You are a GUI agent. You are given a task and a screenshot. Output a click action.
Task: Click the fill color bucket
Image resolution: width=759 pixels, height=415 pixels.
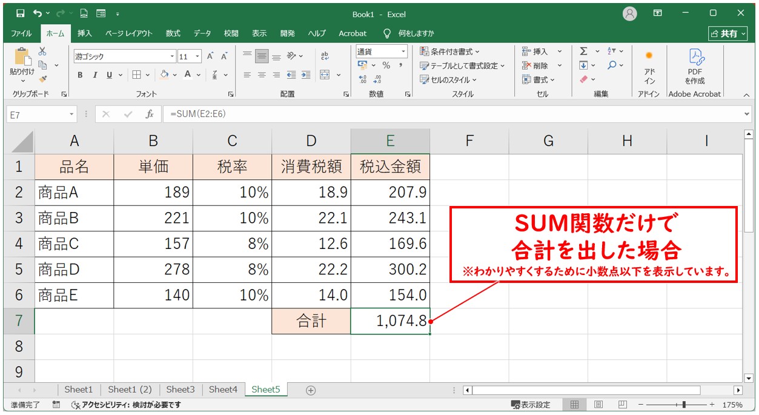(164, 75)
